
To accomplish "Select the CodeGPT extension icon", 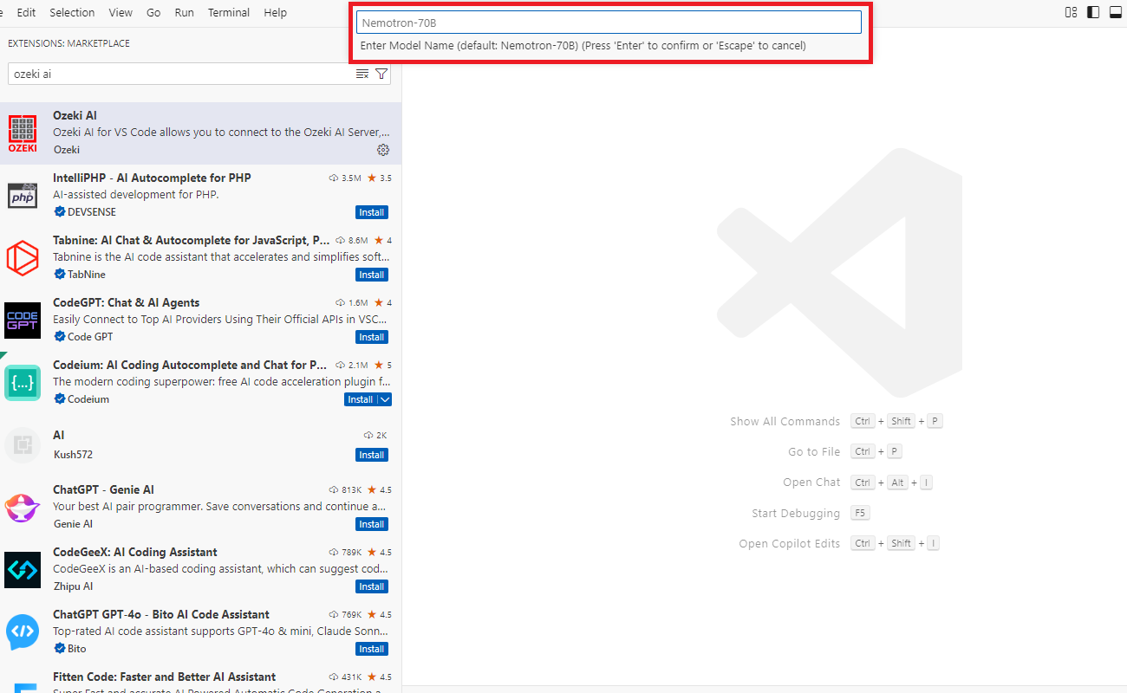I will pos(23,321).
